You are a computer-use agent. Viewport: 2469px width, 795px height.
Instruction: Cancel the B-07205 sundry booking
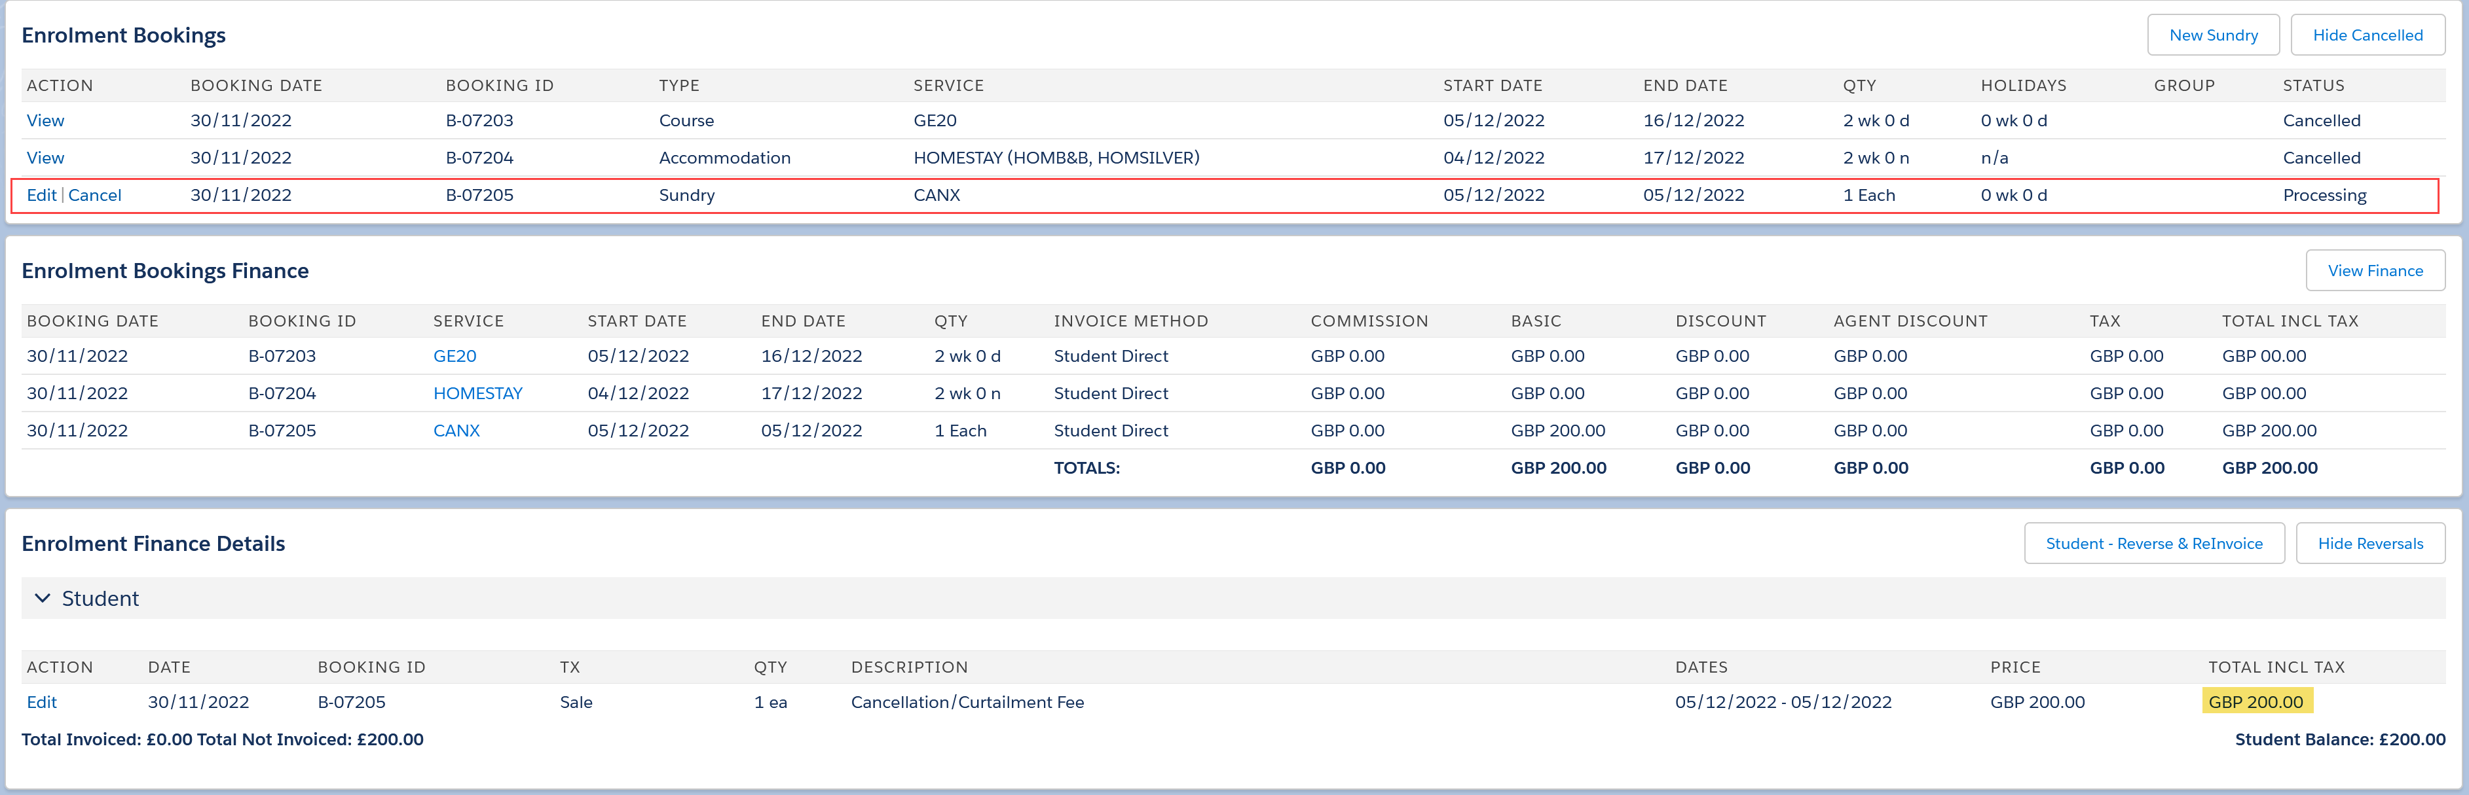coord(95,196)
